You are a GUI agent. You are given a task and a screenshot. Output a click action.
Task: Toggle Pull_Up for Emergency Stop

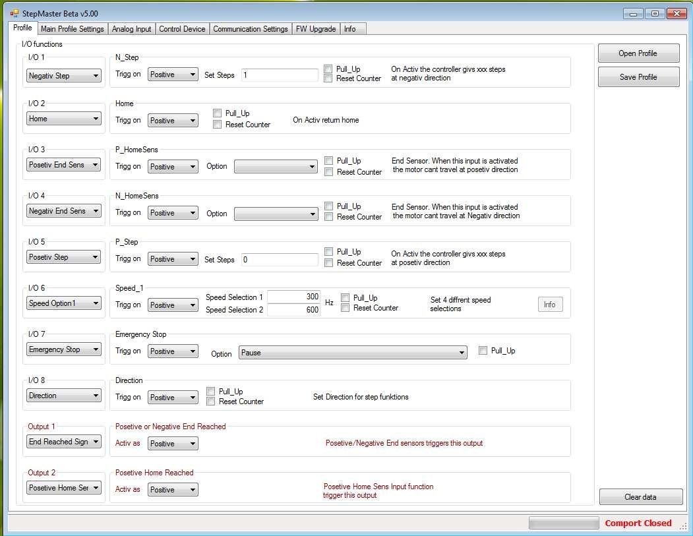[483, 351]
